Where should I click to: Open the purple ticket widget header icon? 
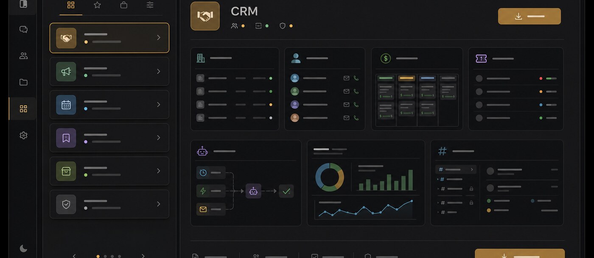click(x=481, y=58)
